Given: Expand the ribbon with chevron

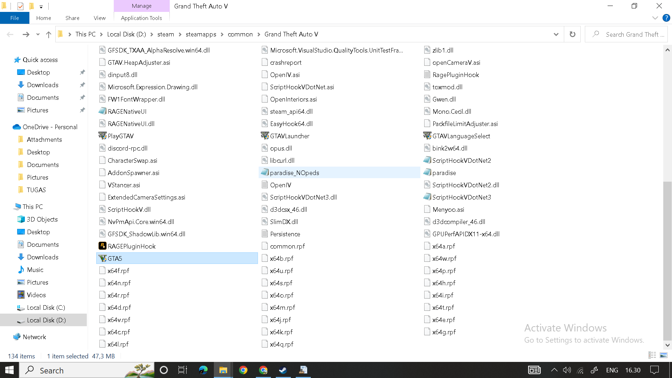Looking at the screenshot, I should tap(655, 18).
